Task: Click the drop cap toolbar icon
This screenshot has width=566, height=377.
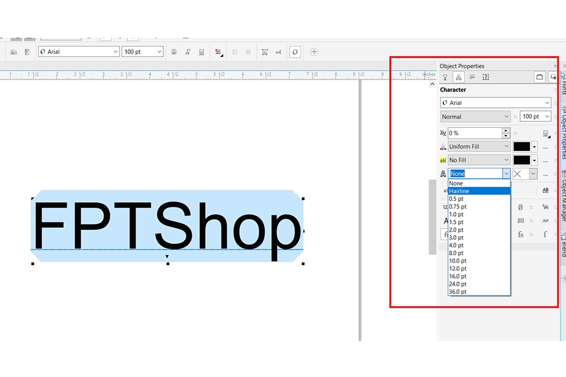Action: coord(248,52)
